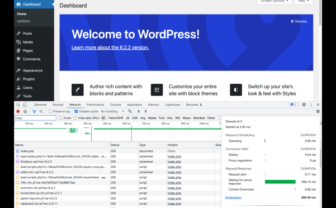Click the half-circle Styles icon
This screenshot has height=208, width=336.
(x=236, y=90)
